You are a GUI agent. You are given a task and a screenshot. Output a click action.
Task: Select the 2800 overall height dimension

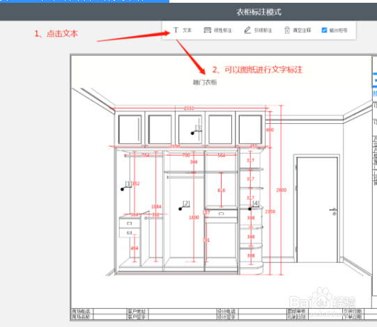(x=282, y=190)
